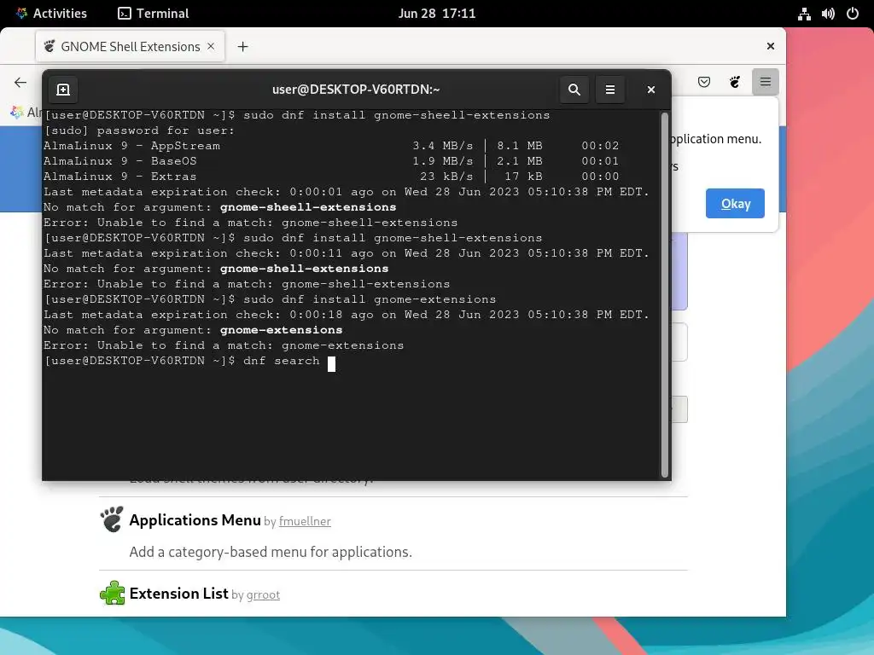Click GNOME Shell integration foot icon in toolbar
The height and width of the screenshot is (655, 874).
click(735, 82)
